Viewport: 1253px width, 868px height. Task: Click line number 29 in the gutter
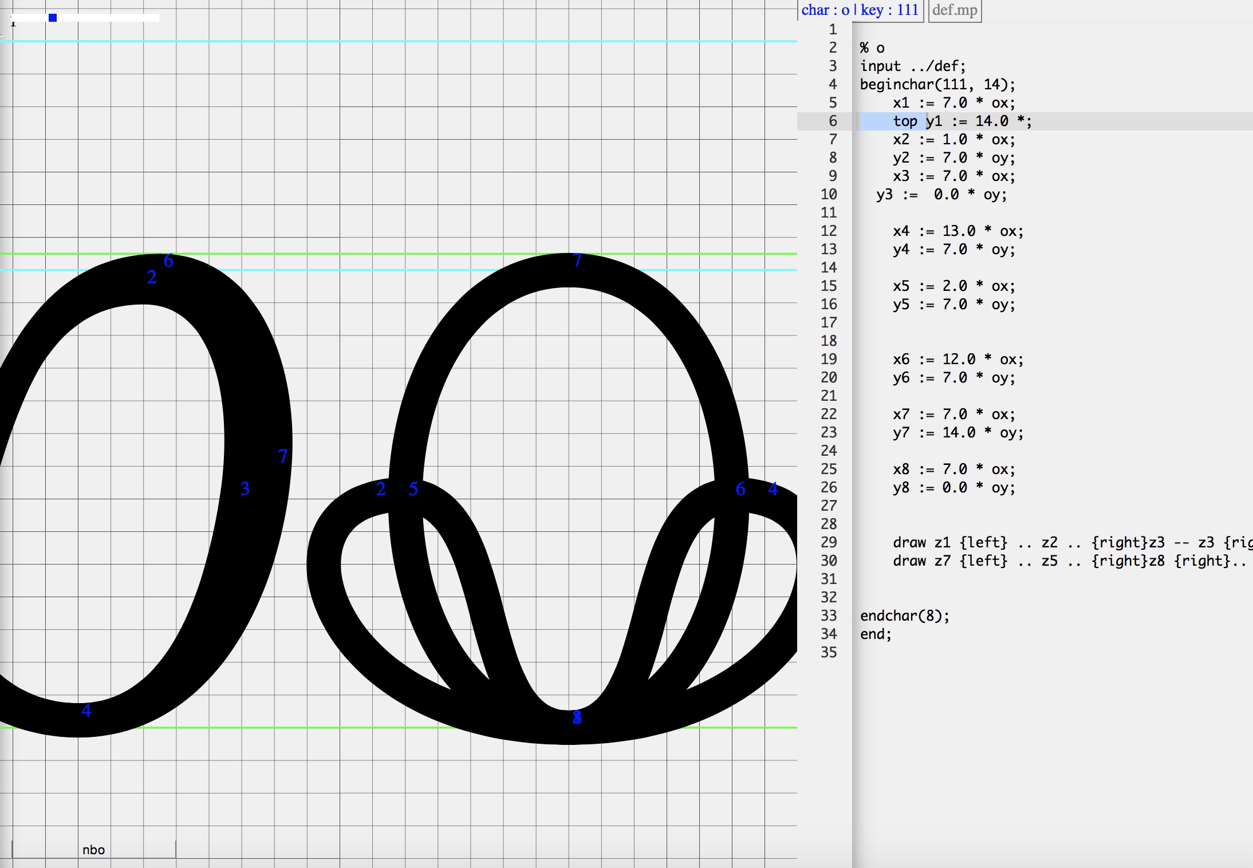[x=828, y=542]
